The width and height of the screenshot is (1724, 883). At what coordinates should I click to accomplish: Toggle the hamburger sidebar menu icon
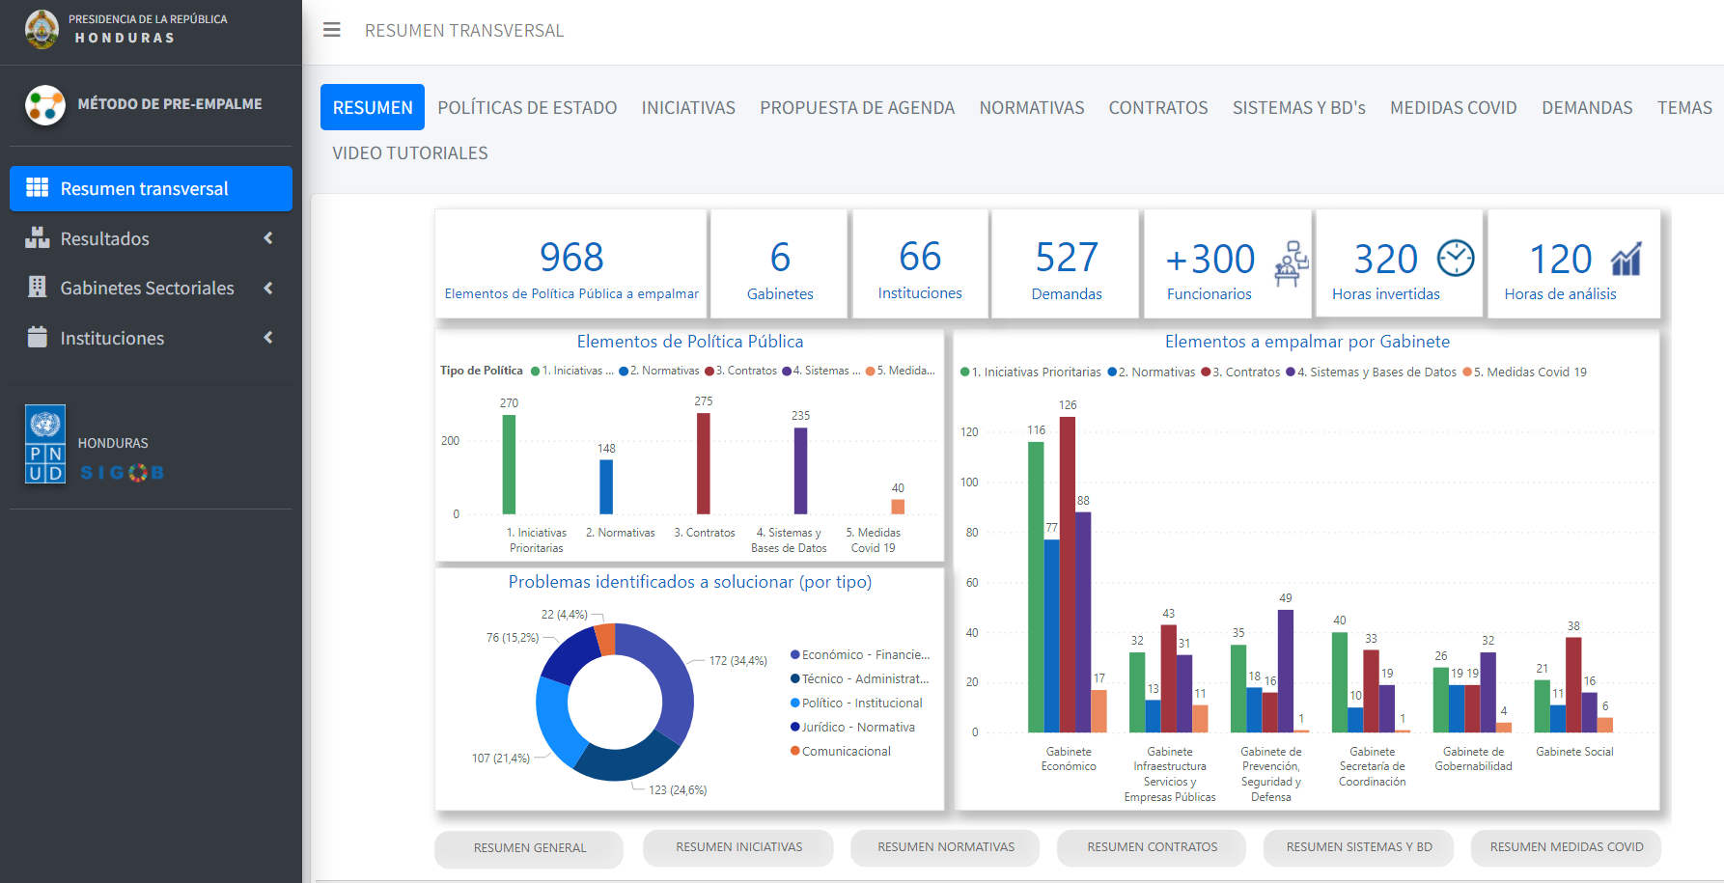(x=331, y=30)
